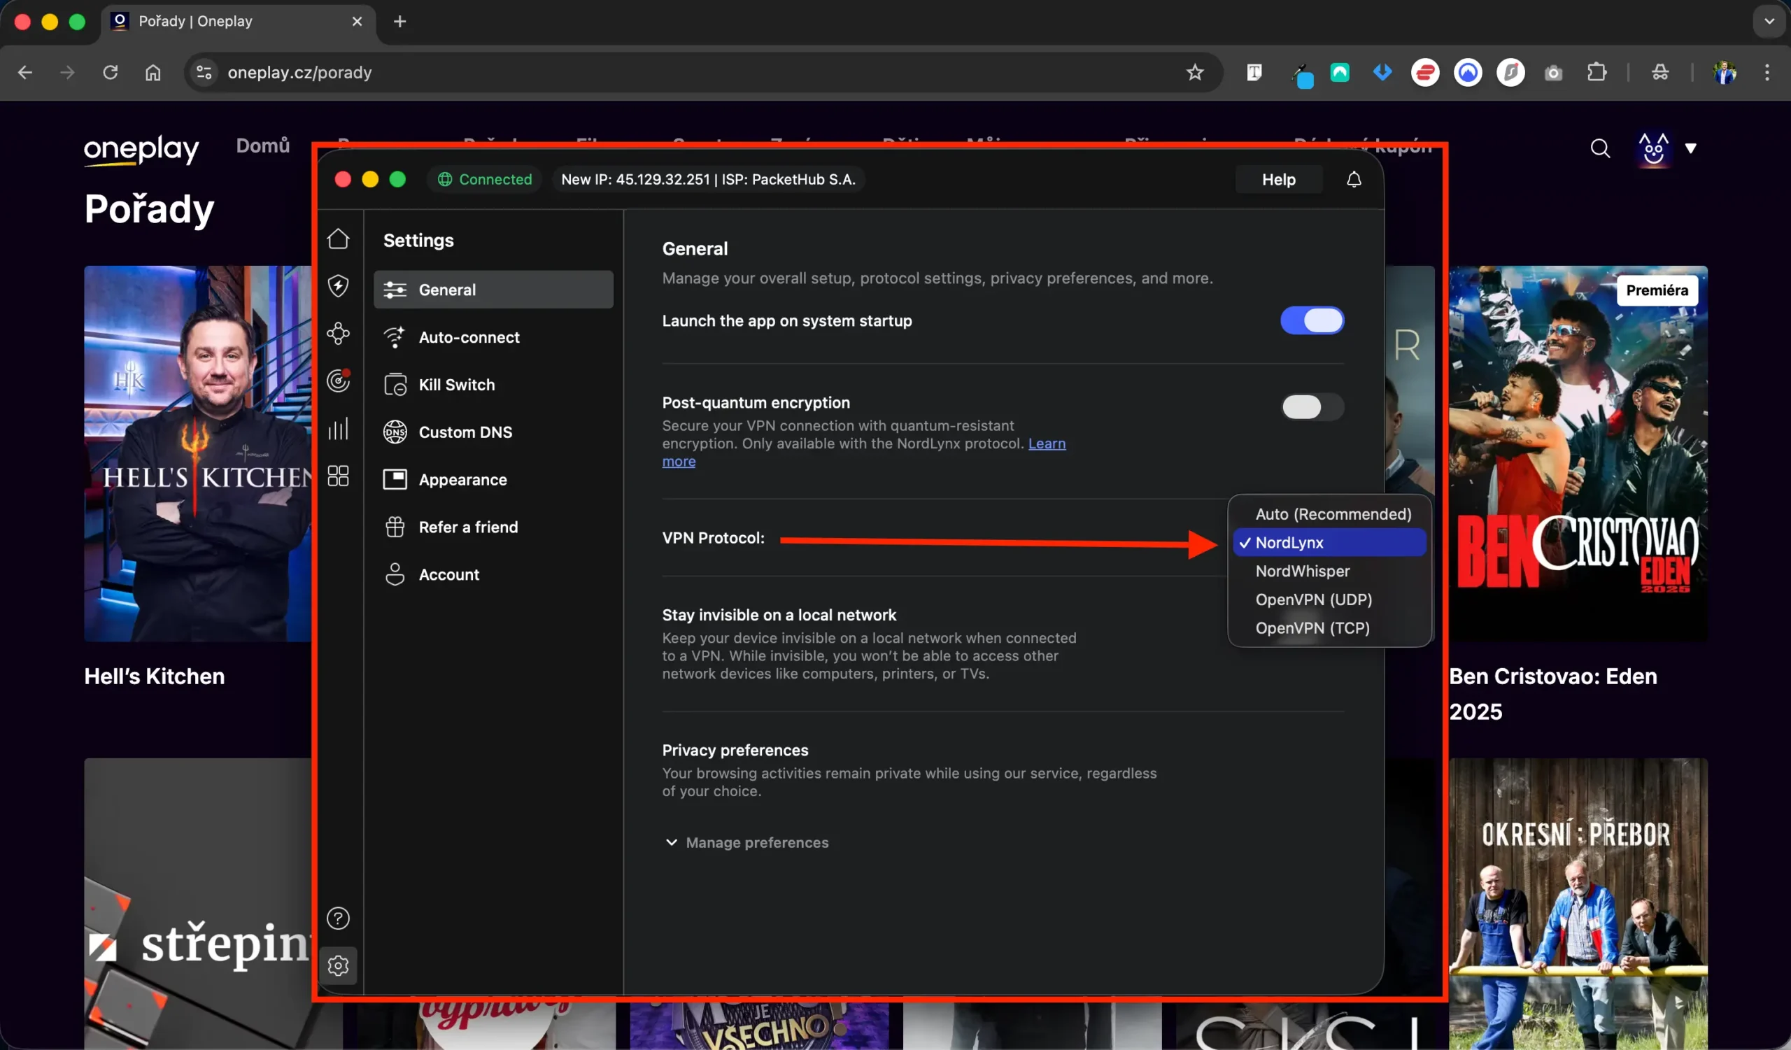The image size is (1791, 1050).
Task: Select OpenVPN (UDP) protocol
Action: coord(1312,600)
